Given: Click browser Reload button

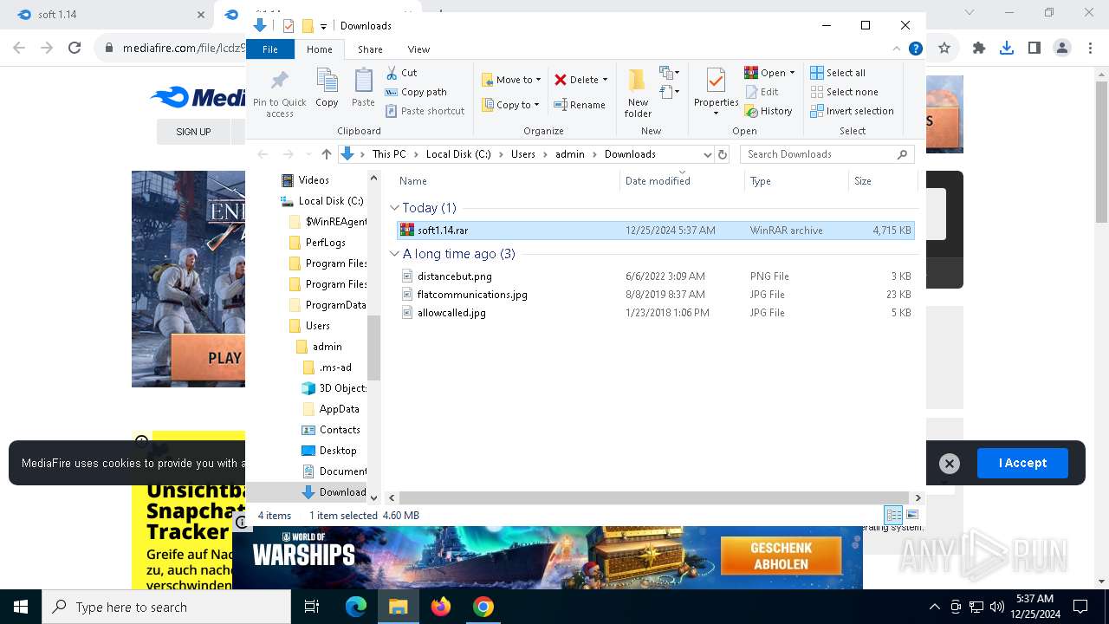Looking at the screenshot, I should pyautogui.click(x=75, y=49).
